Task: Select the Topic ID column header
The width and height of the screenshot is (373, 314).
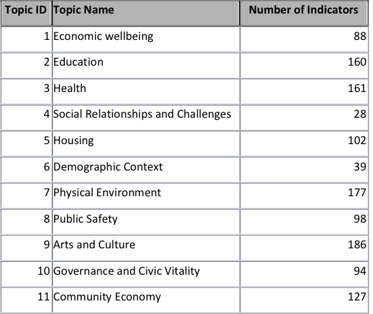Action: pos(26,13)
